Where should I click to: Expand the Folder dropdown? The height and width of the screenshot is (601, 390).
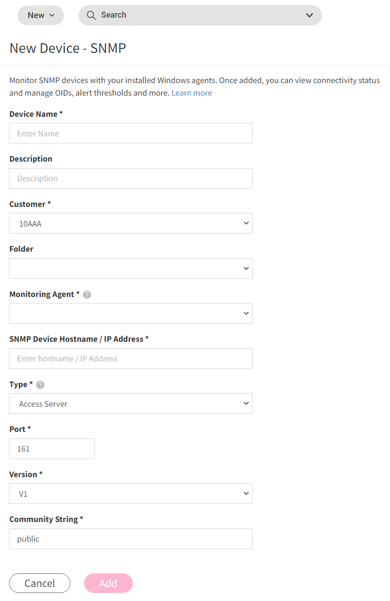[131, 268]
